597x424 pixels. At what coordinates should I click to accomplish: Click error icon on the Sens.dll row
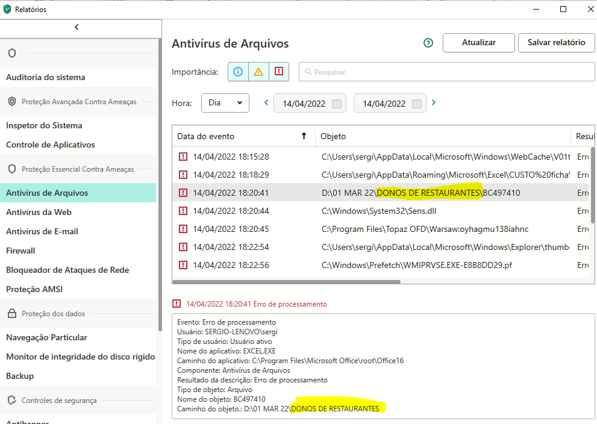[x=183, y=211]
